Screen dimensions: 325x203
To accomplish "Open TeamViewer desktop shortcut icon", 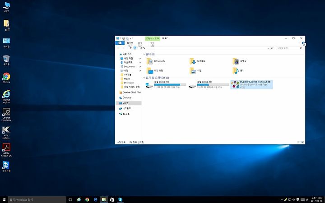I will 6,166.
